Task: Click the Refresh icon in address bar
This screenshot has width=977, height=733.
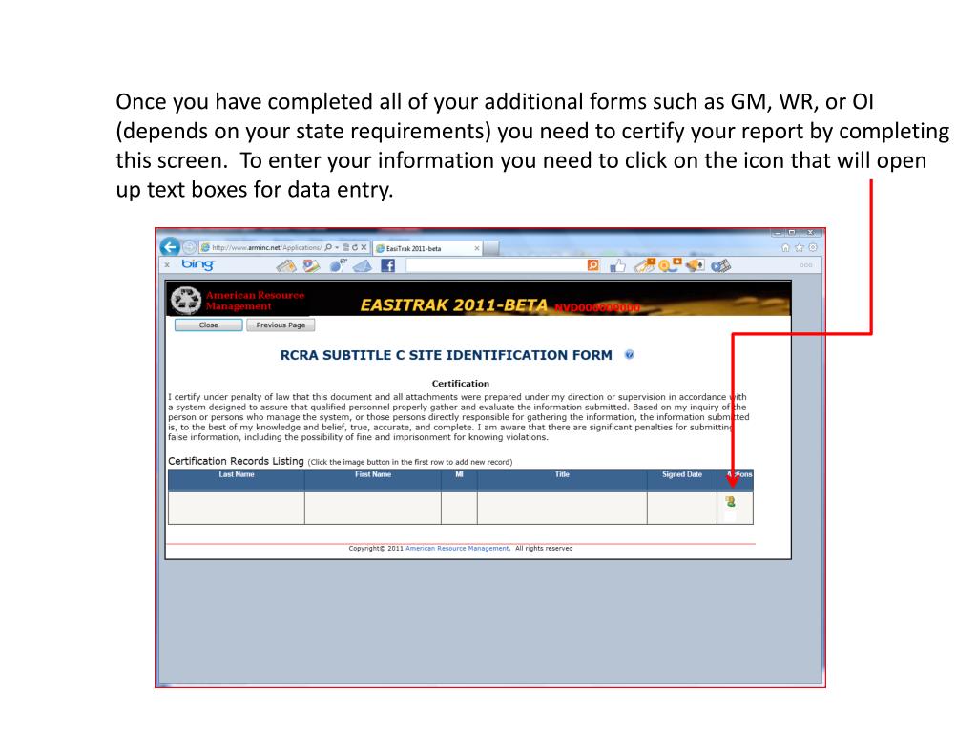Action: [x=355, y=247]
